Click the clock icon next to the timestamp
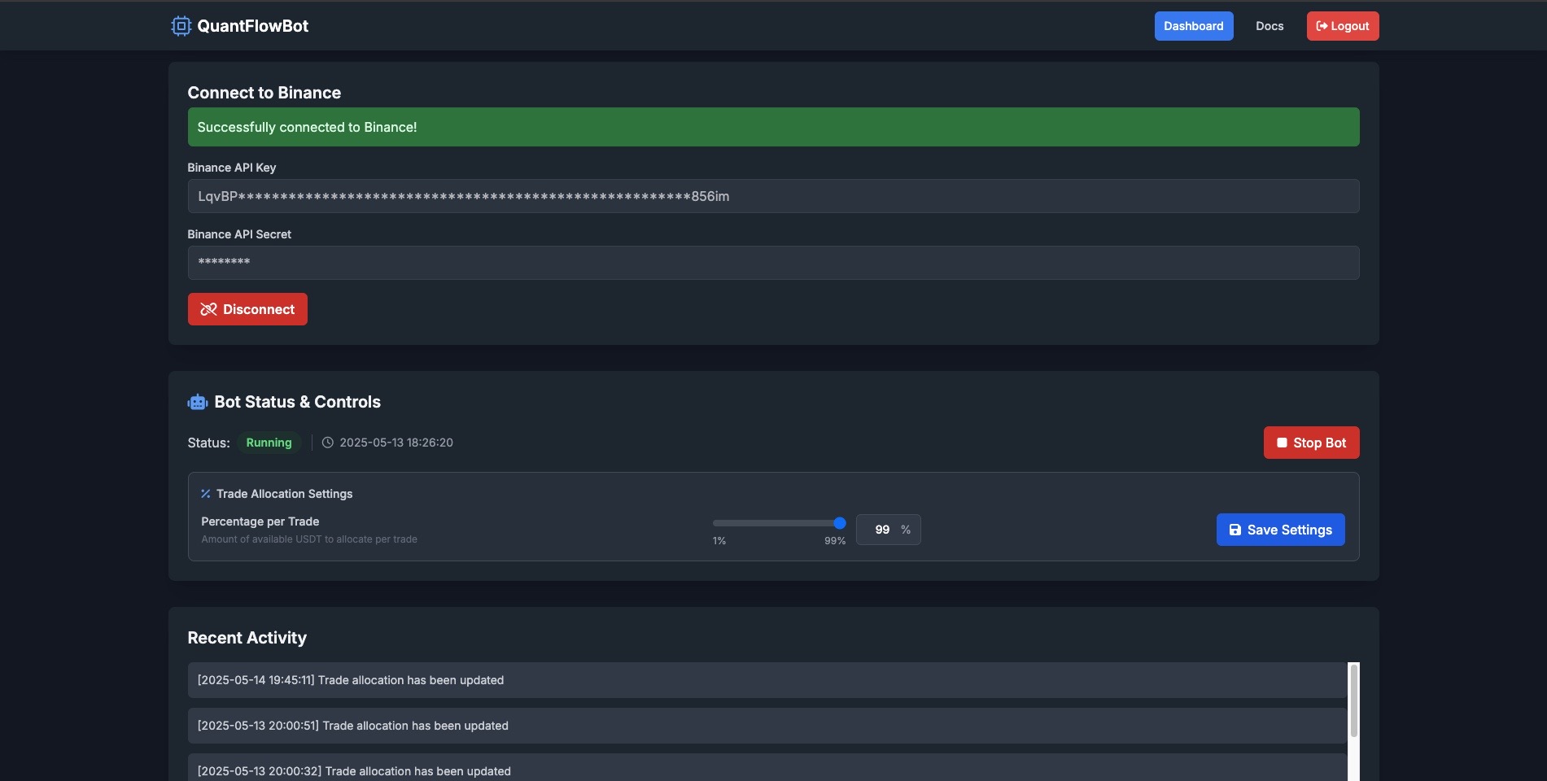 click(x=327, y=442)
